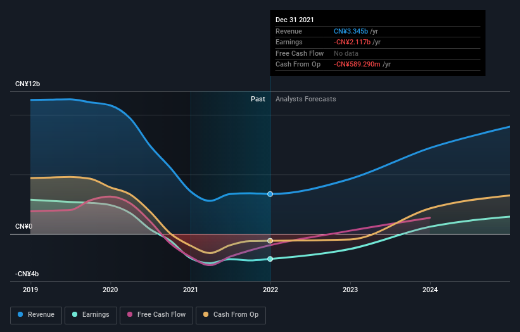520x332 pixels.
Task: Click the Earnings row label in tooltip
Action: point(289,42)
